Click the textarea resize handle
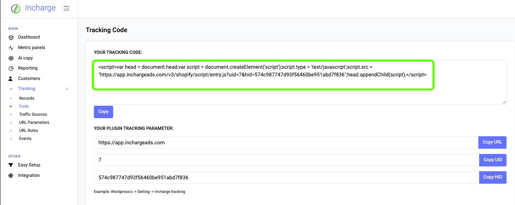 point(504,102)
